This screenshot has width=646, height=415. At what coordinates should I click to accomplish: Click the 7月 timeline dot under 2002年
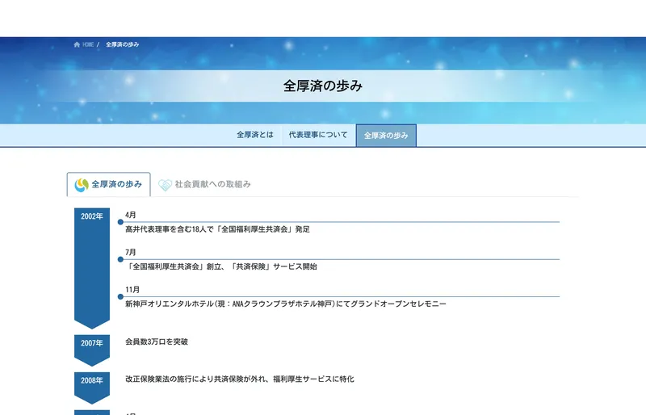120,259
